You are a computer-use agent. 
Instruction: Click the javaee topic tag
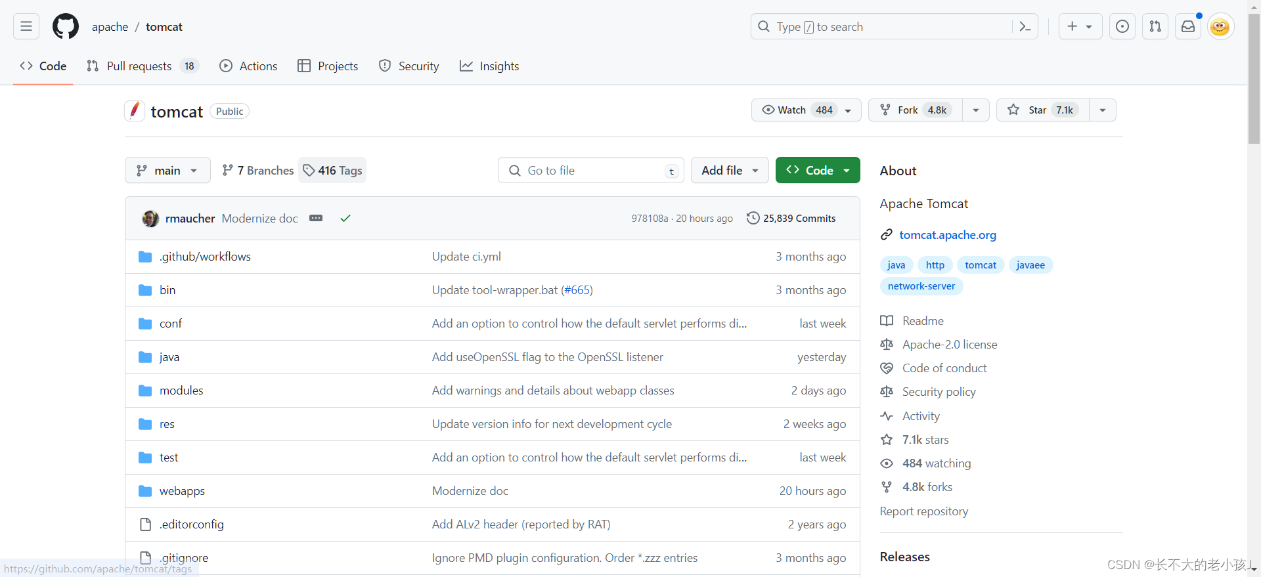(x=1030, y=265)
